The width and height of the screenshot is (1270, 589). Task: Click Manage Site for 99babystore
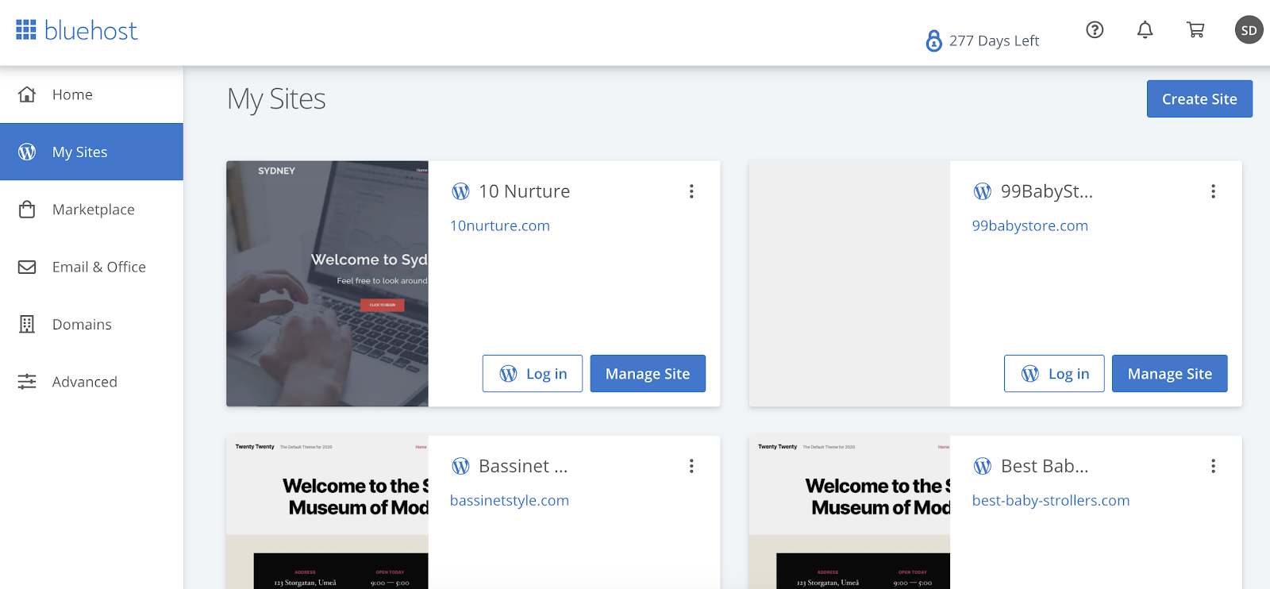tap(1170, 373)
